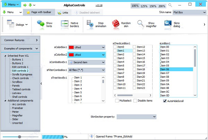Open Buttons 1 in the tree
This screenshot has width=208, height=140.
18,59
